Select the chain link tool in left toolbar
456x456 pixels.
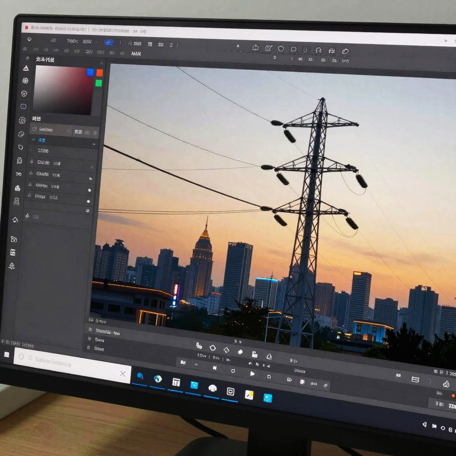(x=18, y=174)
